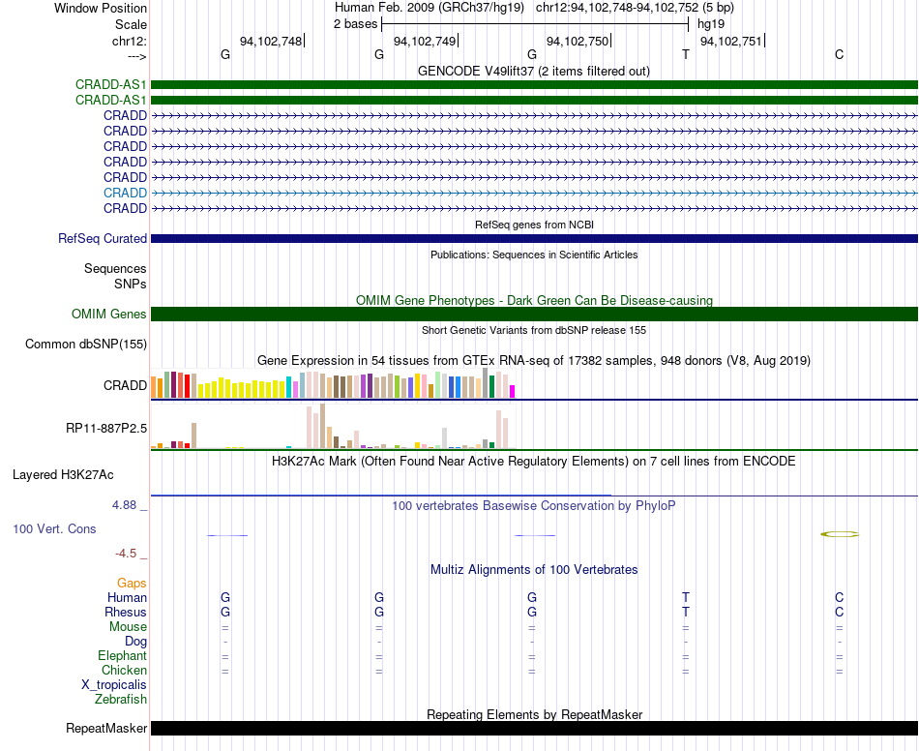This screenshot has height=751, width=919.
Task: Click the 100 Vert. Cons track label
Action: point(54,528)
